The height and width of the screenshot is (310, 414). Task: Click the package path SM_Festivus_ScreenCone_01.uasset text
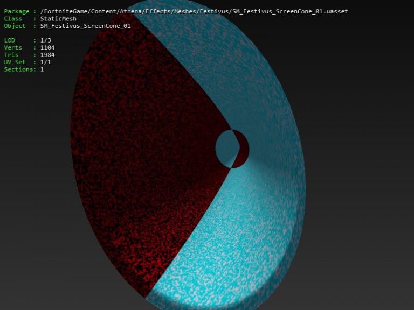[x=194, y=12]
